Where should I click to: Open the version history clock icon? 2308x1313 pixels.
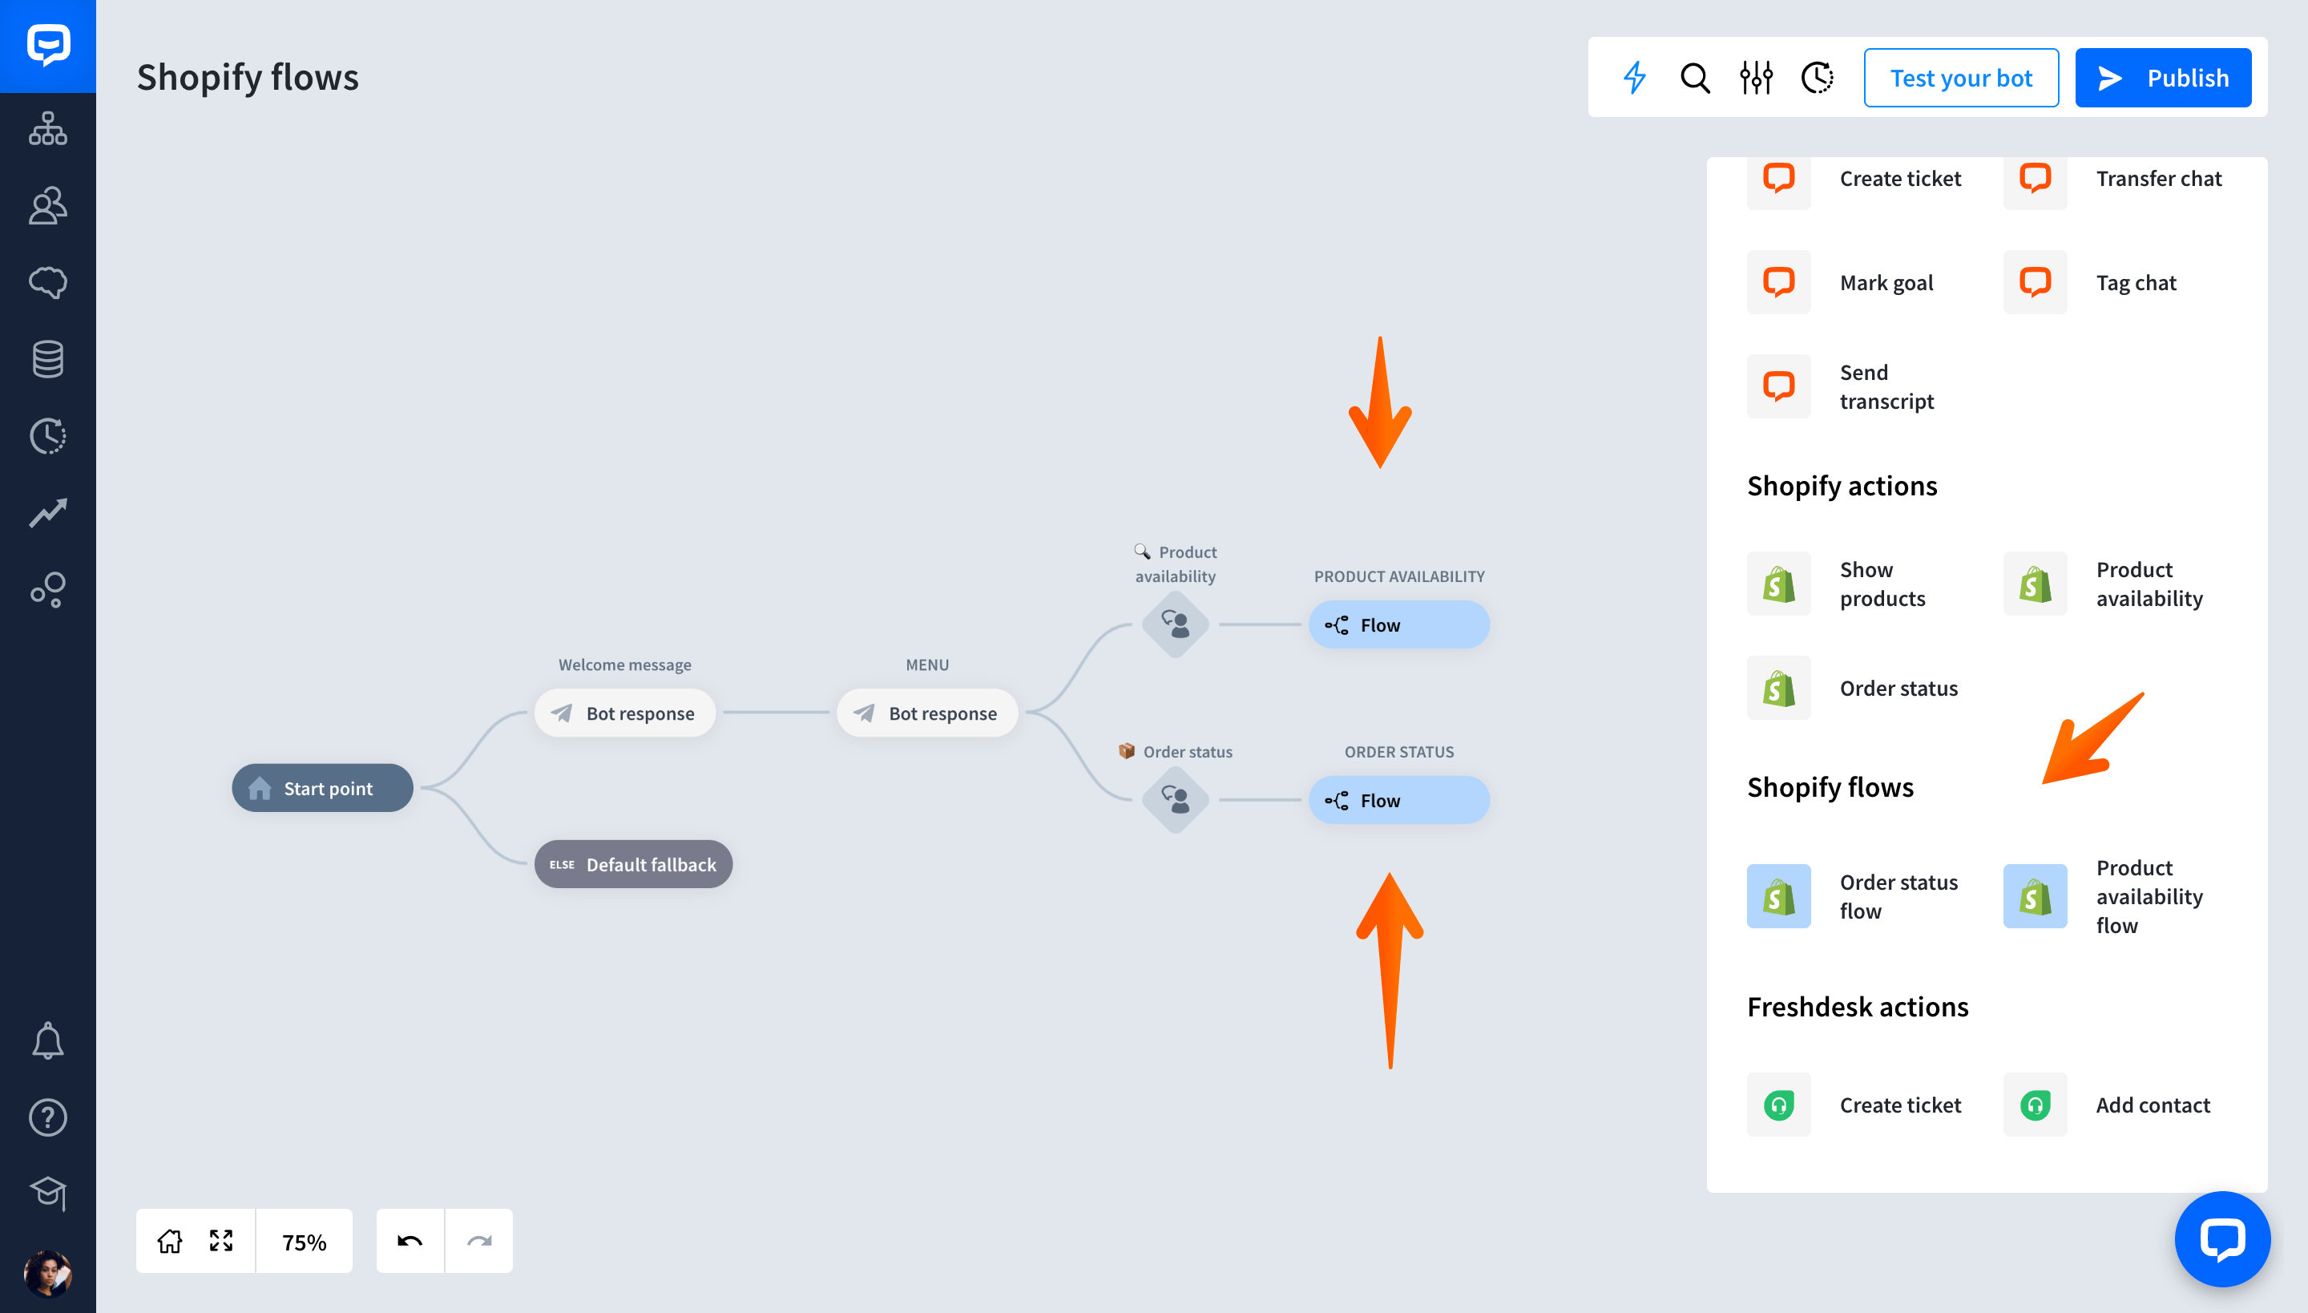click(1818, 78)
